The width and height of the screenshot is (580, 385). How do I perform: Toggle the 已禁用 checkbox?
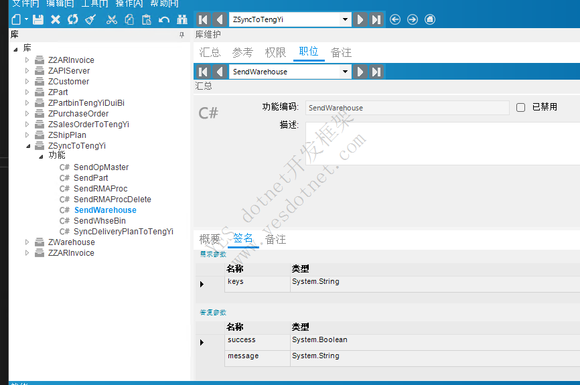pos(520,107)
